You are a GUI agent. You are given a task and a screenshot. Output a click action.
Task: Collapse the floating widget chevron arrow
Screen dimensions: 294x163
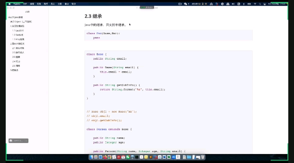(26, 141)
